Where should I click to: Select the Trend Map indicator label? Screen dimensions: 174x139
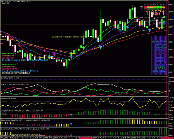pos(10,78)
